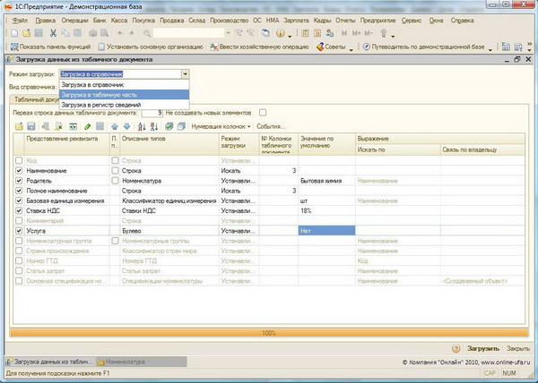Click the Sort descending icon

point(154,126)
